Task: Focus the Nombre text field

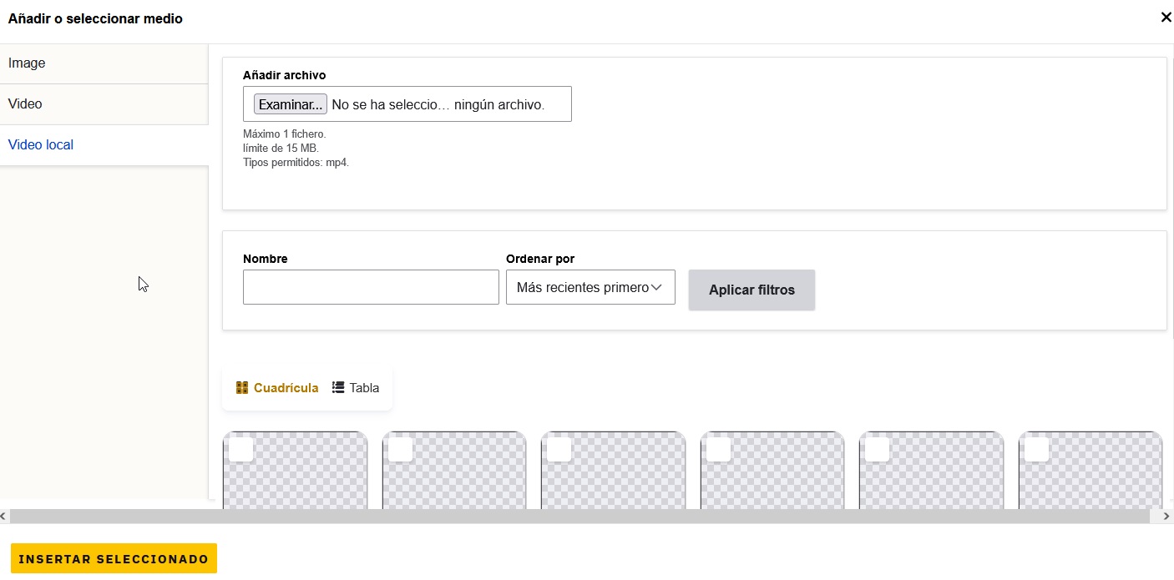Action: click(x=371, y=287)
